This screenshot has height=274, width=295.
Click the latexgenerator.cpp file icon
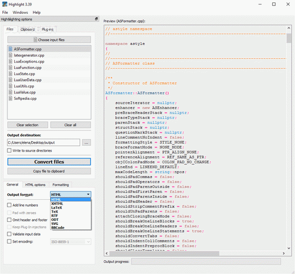pos(10,55)
